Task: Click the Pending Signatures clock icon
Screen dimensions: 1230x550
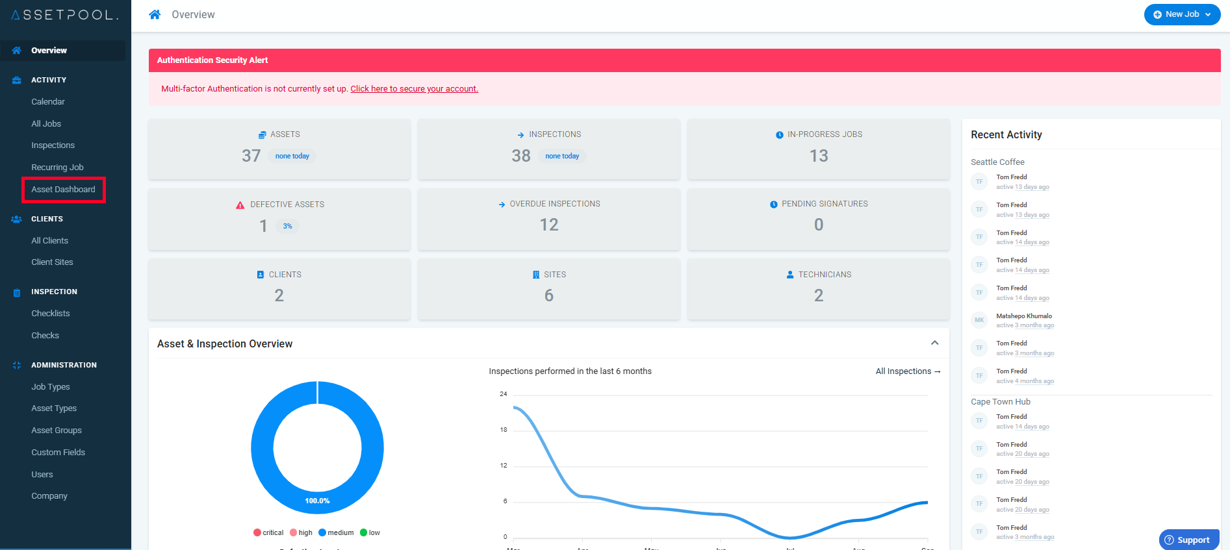Action: tap(774, 205)
